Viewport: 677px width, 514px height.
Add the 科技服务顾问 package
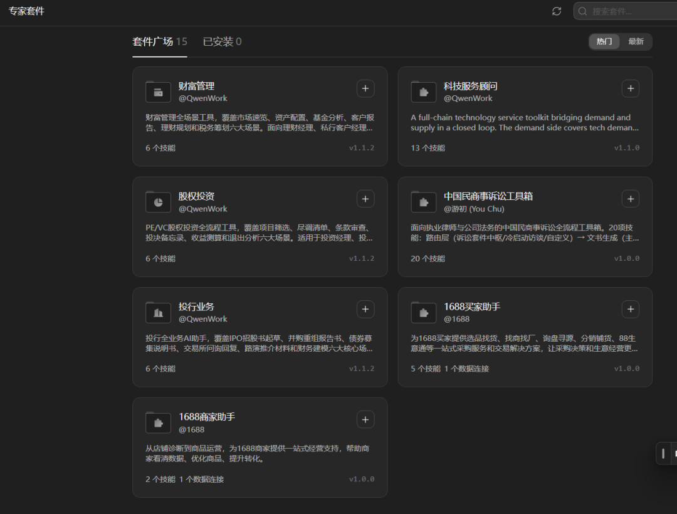631,88
